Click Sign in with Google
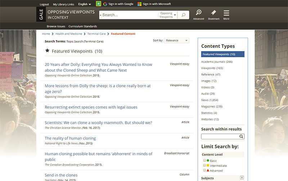The height and width of the screenshot is (181, 288). pos(121,4)
